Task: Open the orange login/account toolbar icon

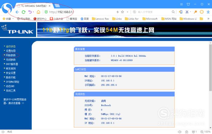Action: coord(181,12)
